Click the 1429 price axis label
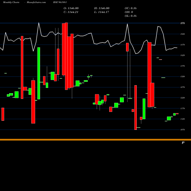This screenshot has width=191, height=191. tap(183, 55)
